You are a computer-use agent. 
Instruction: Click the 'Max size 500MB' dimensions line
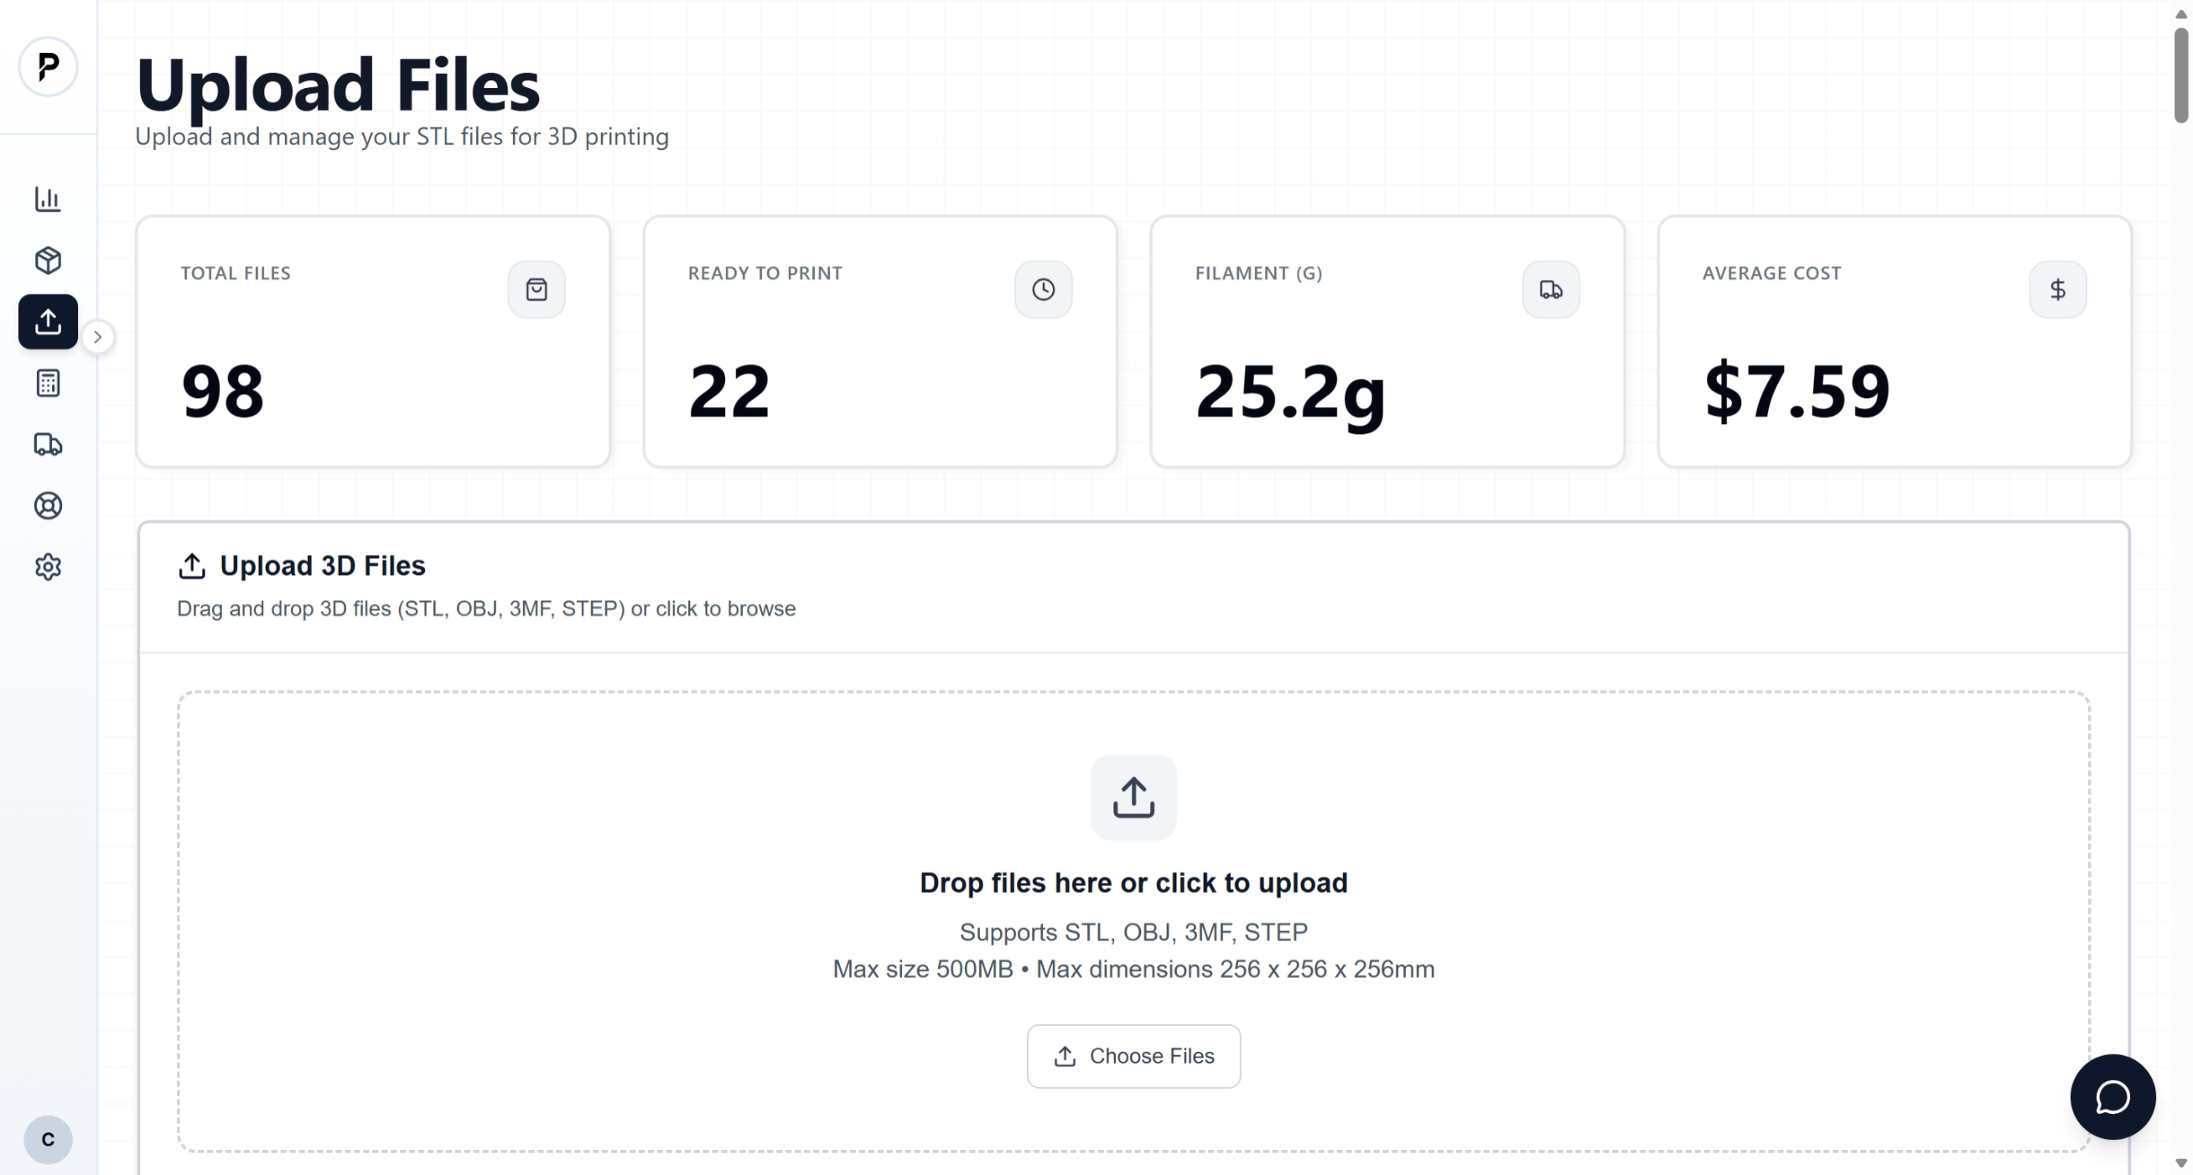point(1133,969)
